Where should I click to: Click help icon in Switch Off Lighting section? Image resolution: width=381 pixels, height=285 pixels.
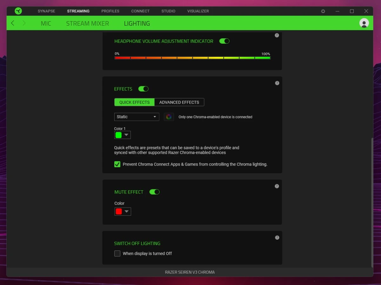coord(277,237)
